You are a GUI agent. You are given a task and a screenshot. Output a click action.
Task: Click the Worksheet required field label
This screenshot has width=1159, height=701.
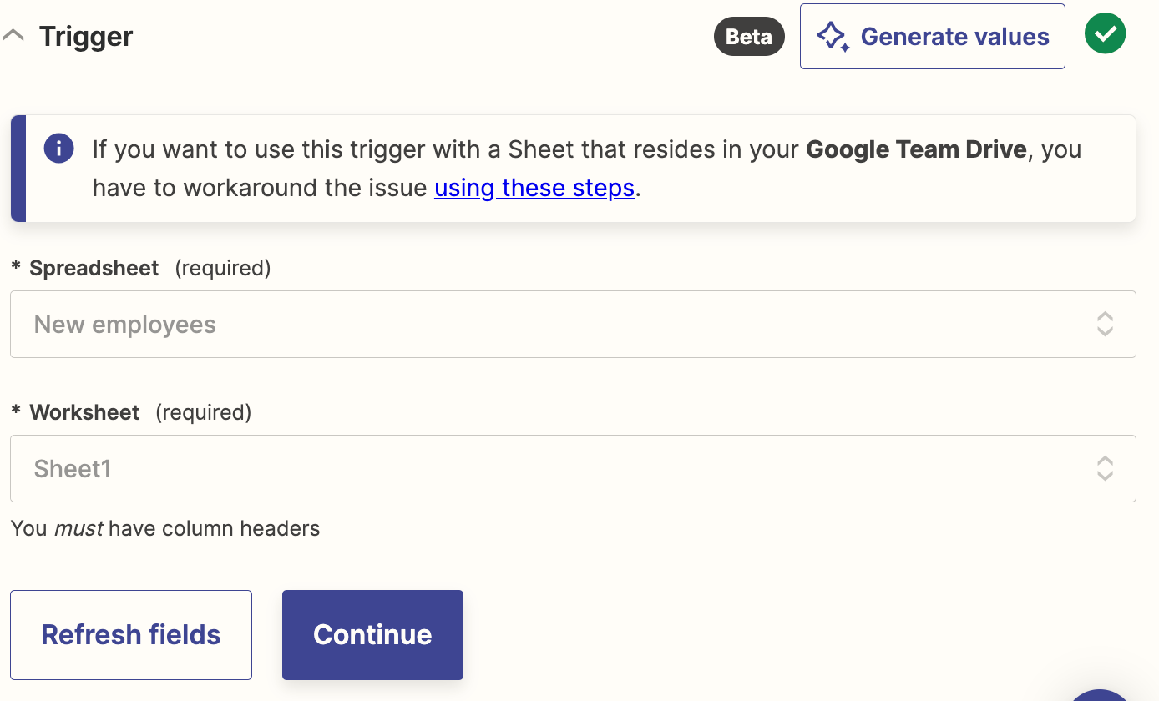84,412
